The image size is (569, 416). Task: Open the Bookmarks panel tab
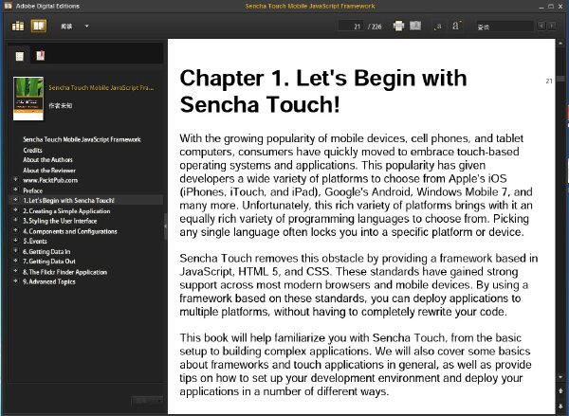(40, 56)
